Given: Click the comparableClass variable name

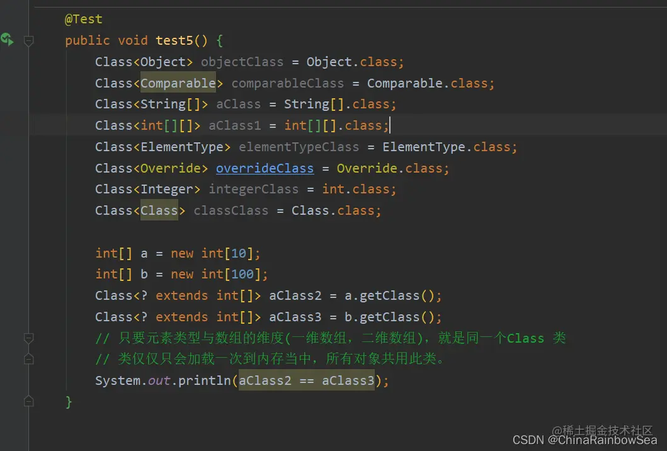Looking at the screenshot, I should [x=288, y=83].
